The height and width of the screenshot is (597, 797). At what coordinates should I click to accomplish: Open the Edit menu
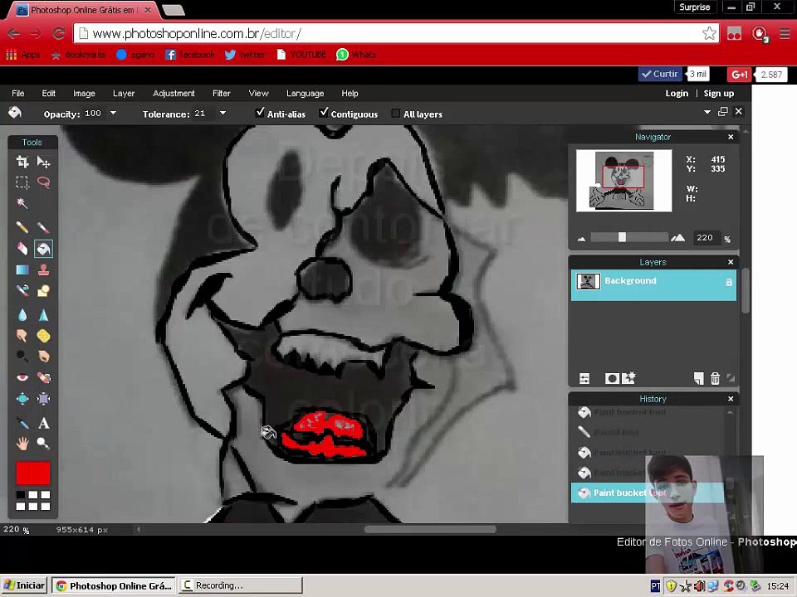point(49,94)
